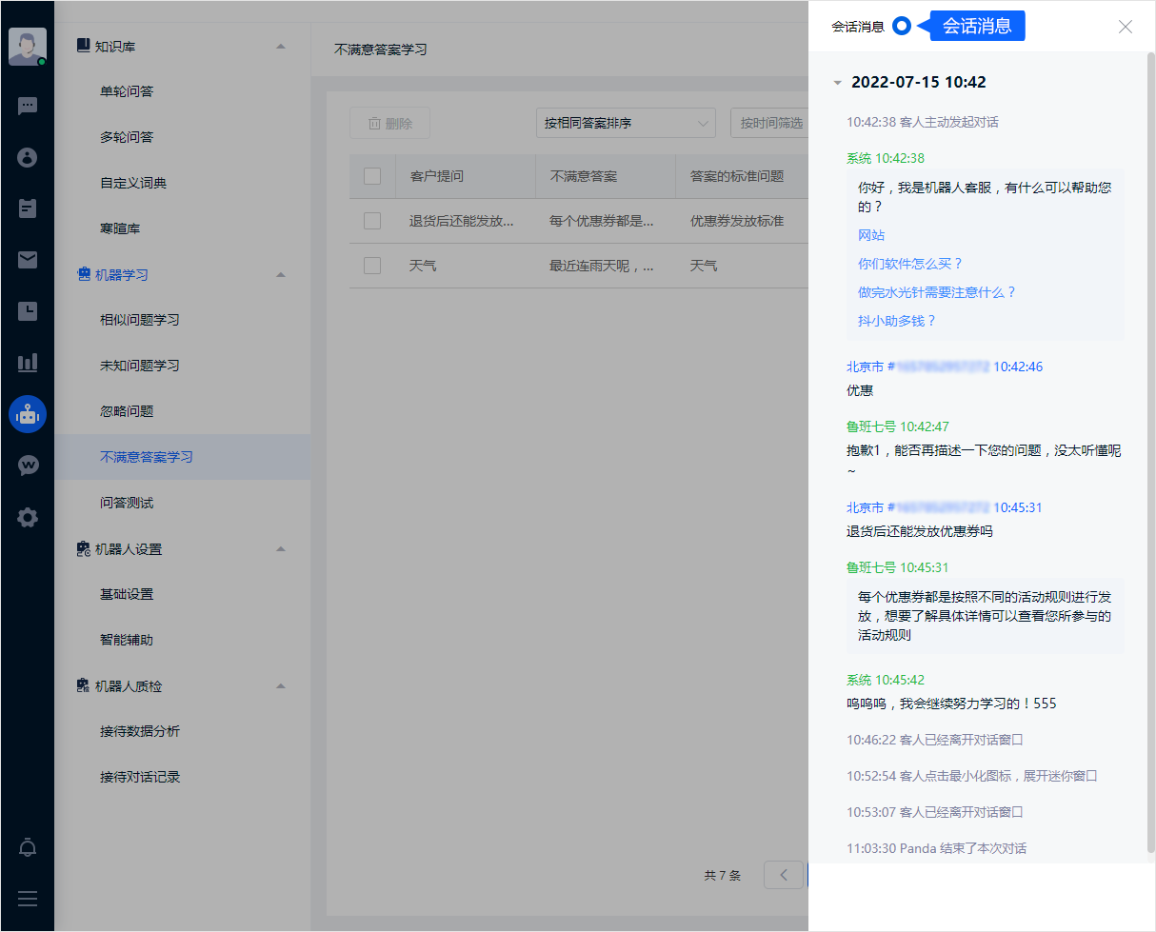Check the box for 天气 row
The image size is (1156, 932).
372,266
